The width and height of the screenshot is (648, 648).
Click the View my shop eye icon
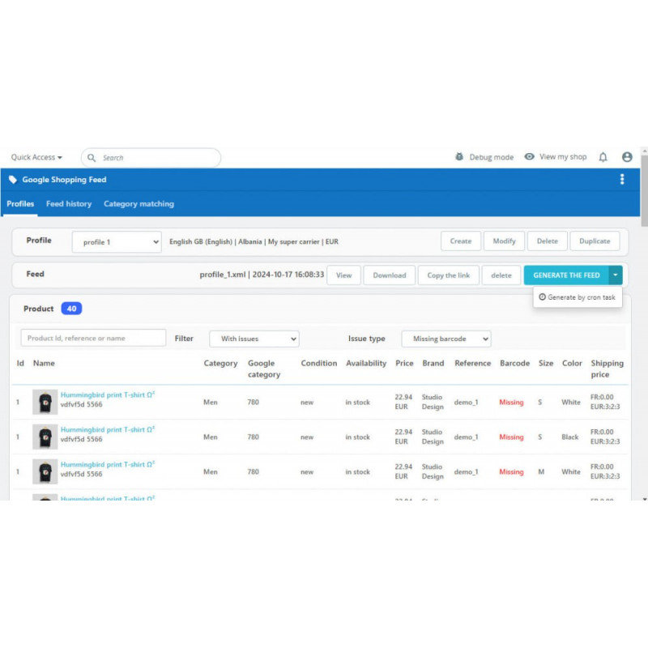(529, 157)
